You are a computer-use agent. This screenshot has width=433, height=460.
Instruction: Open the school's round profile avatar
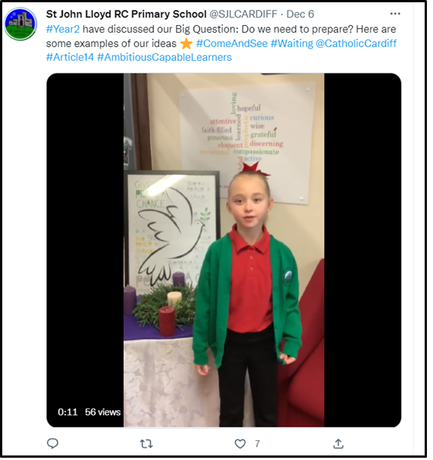tap(20, 24)
